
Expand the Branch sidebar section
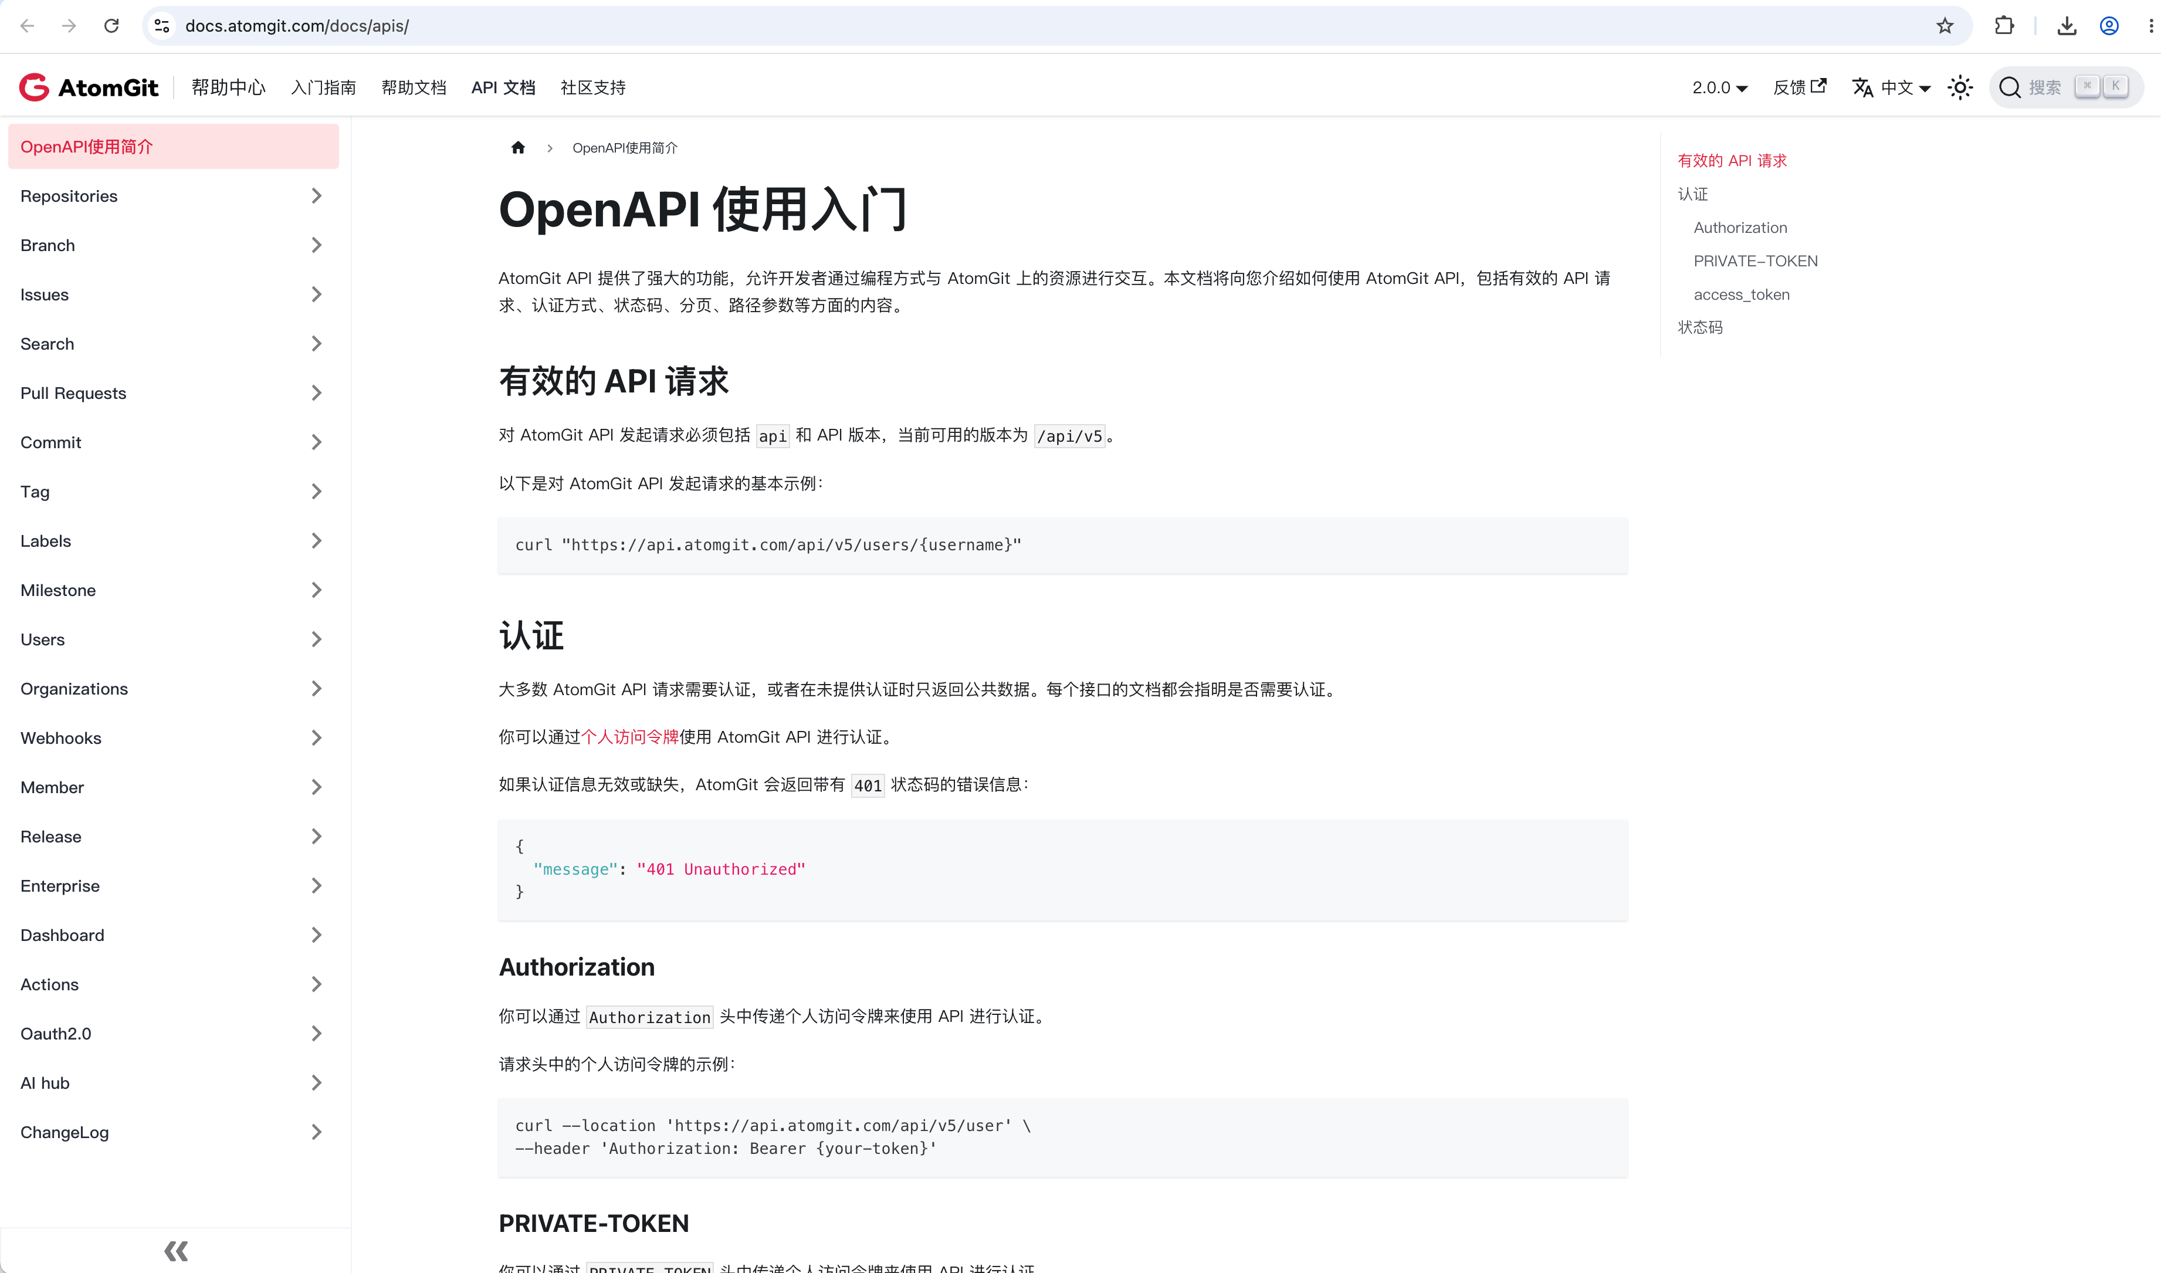[173, 245]
